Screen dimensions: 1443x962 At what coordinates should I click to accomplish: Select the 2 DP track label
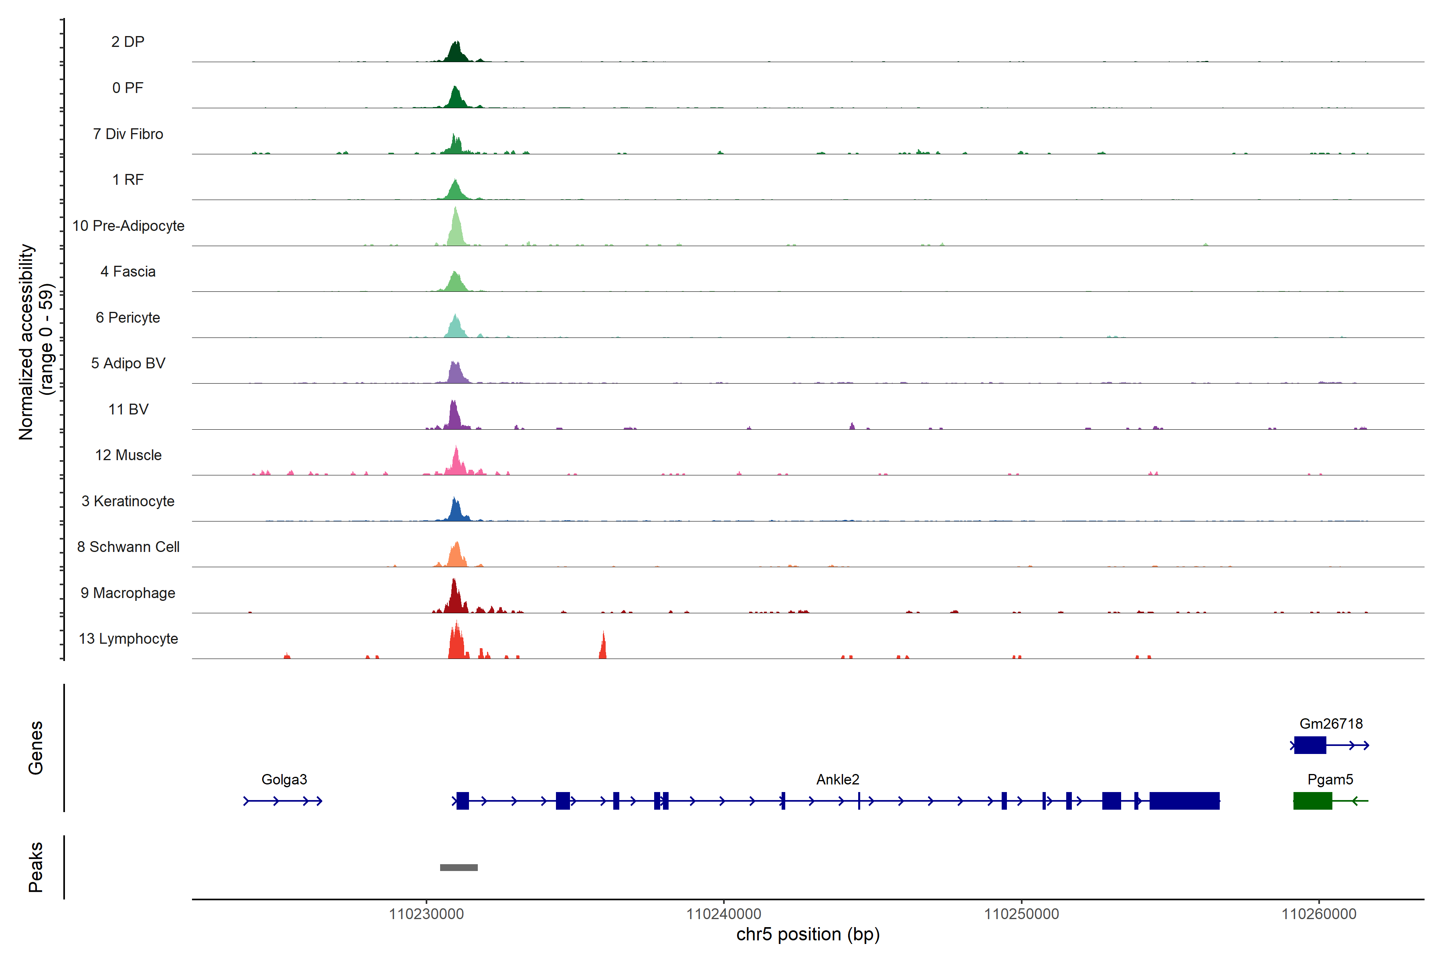[127, 42]
